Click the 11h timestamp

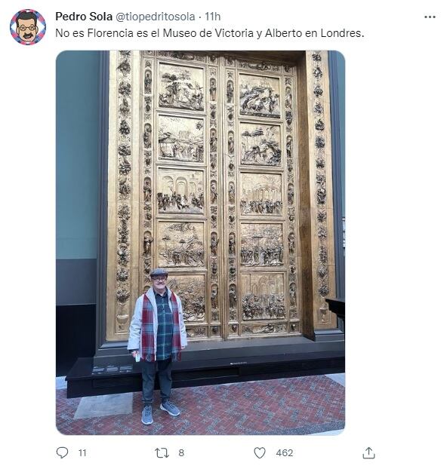click(x=213, y=17)
